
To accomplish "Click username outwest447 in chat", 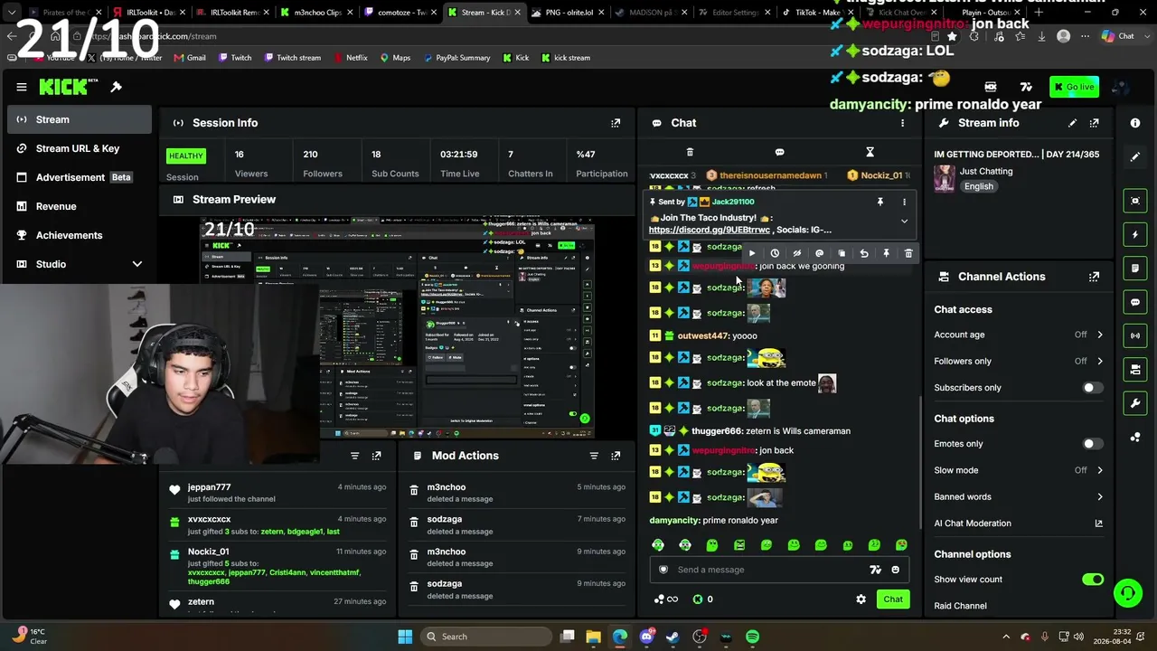I will click(x=703, y=336).
